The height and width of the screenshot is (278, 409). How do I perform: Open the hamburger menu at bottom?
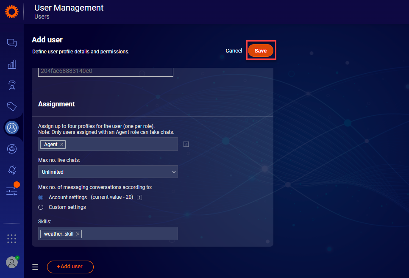coord(35,267)
